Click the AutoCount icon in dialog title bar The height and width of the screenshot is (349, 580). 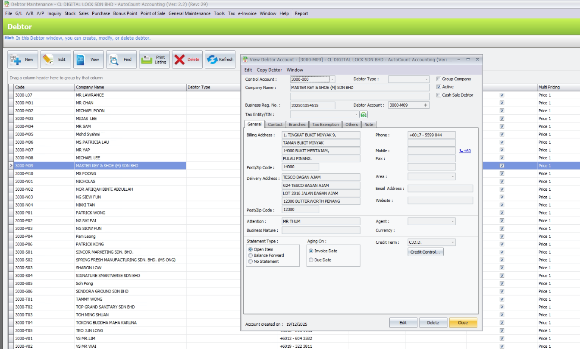pos(245,60)
